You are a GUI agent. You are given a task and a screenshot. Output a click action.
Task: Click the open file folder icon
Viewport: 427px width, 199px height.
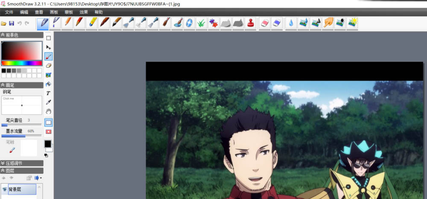pyautogui.click(x=4, y=23)
